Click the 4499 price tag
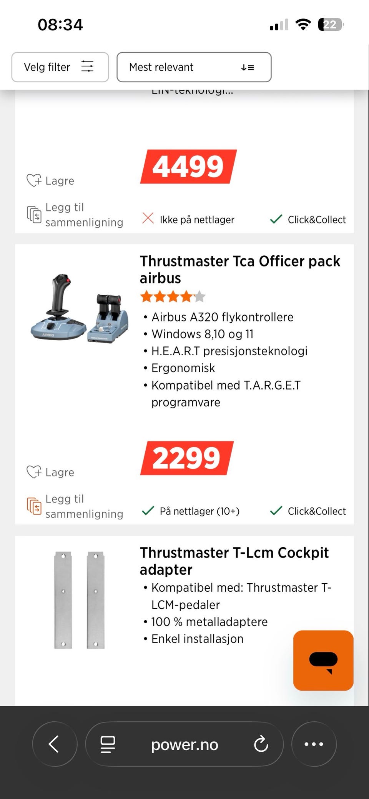 [x=188, y=166]
